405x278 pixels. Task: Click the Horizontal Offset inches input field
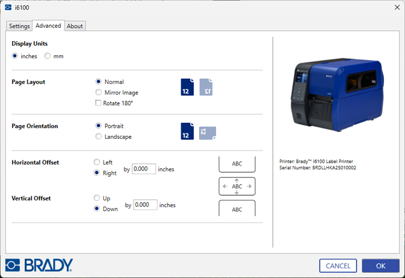point(144,169)
